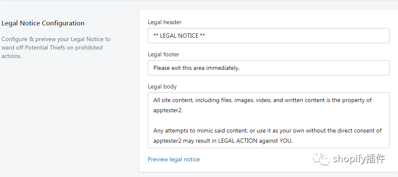Click the 'Legal footer' label
The image size is (398, 177).
163,54
